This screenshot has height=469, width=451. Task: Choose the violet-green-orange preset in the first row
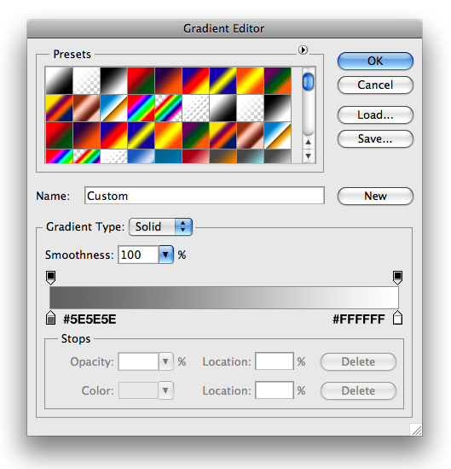pyautogui.click(x=278, y=81)
